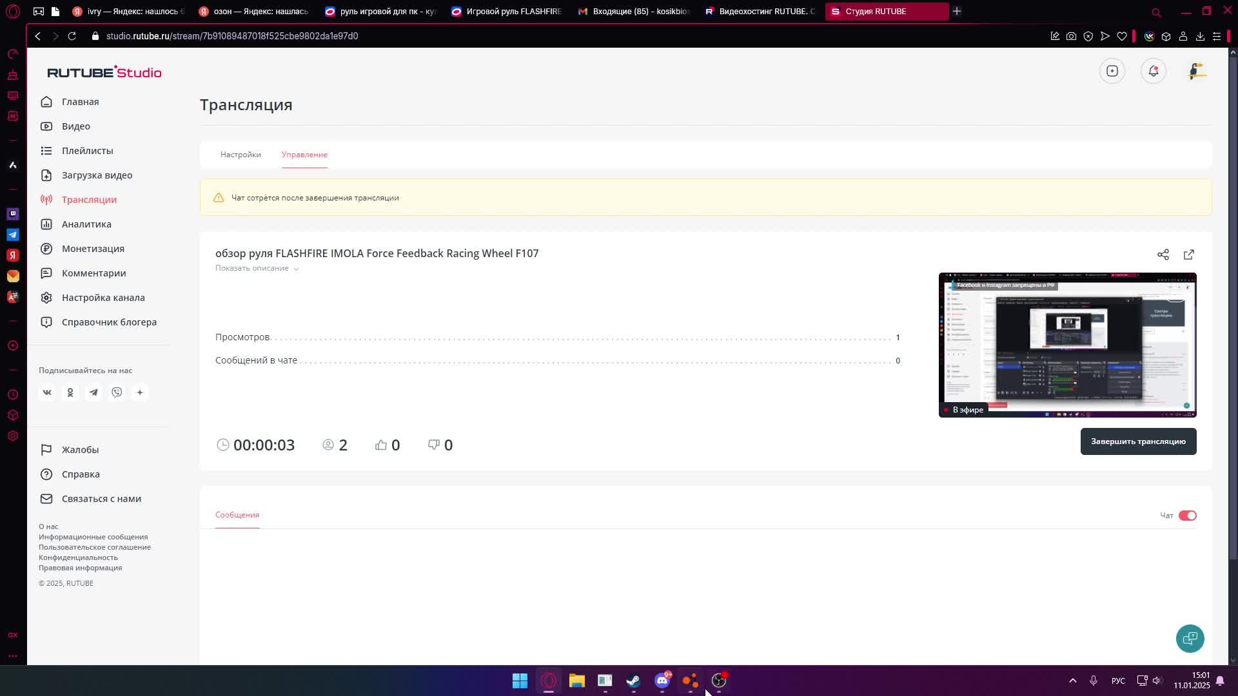The image size is (1238, 696).
Task: Open the RUTUBE Studio logo
Action: click(104, 72)
